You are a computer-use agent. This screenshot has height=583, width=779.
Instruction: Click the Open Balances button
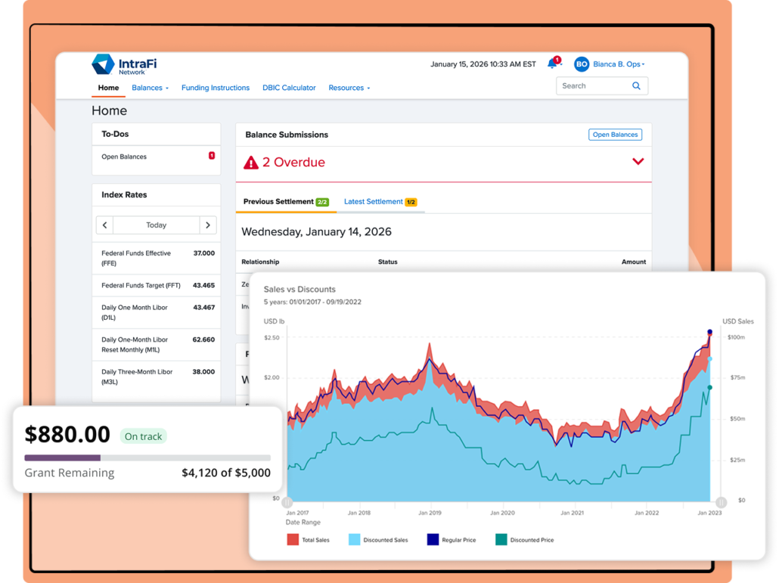pyautogui.click(x=615, y=135)
